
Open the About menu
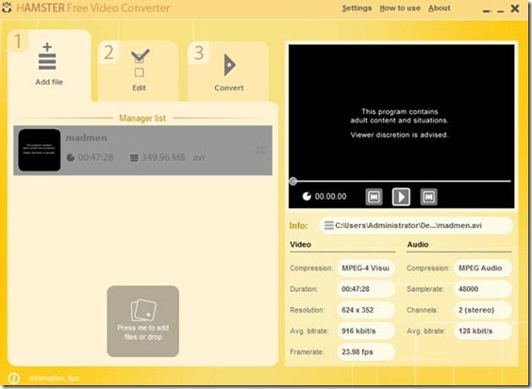439,8
